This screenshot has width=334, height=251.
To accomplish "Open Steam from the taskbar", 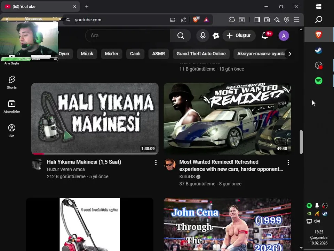I will [x=318, y=50].
